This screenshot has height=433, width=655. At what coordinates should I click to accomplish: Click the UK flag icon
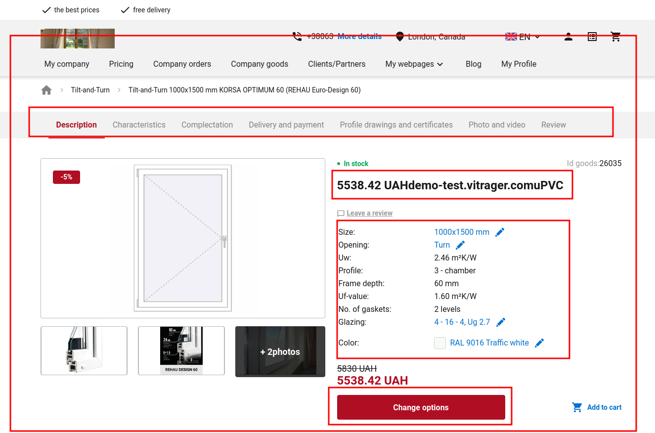(x=511, y=37)
